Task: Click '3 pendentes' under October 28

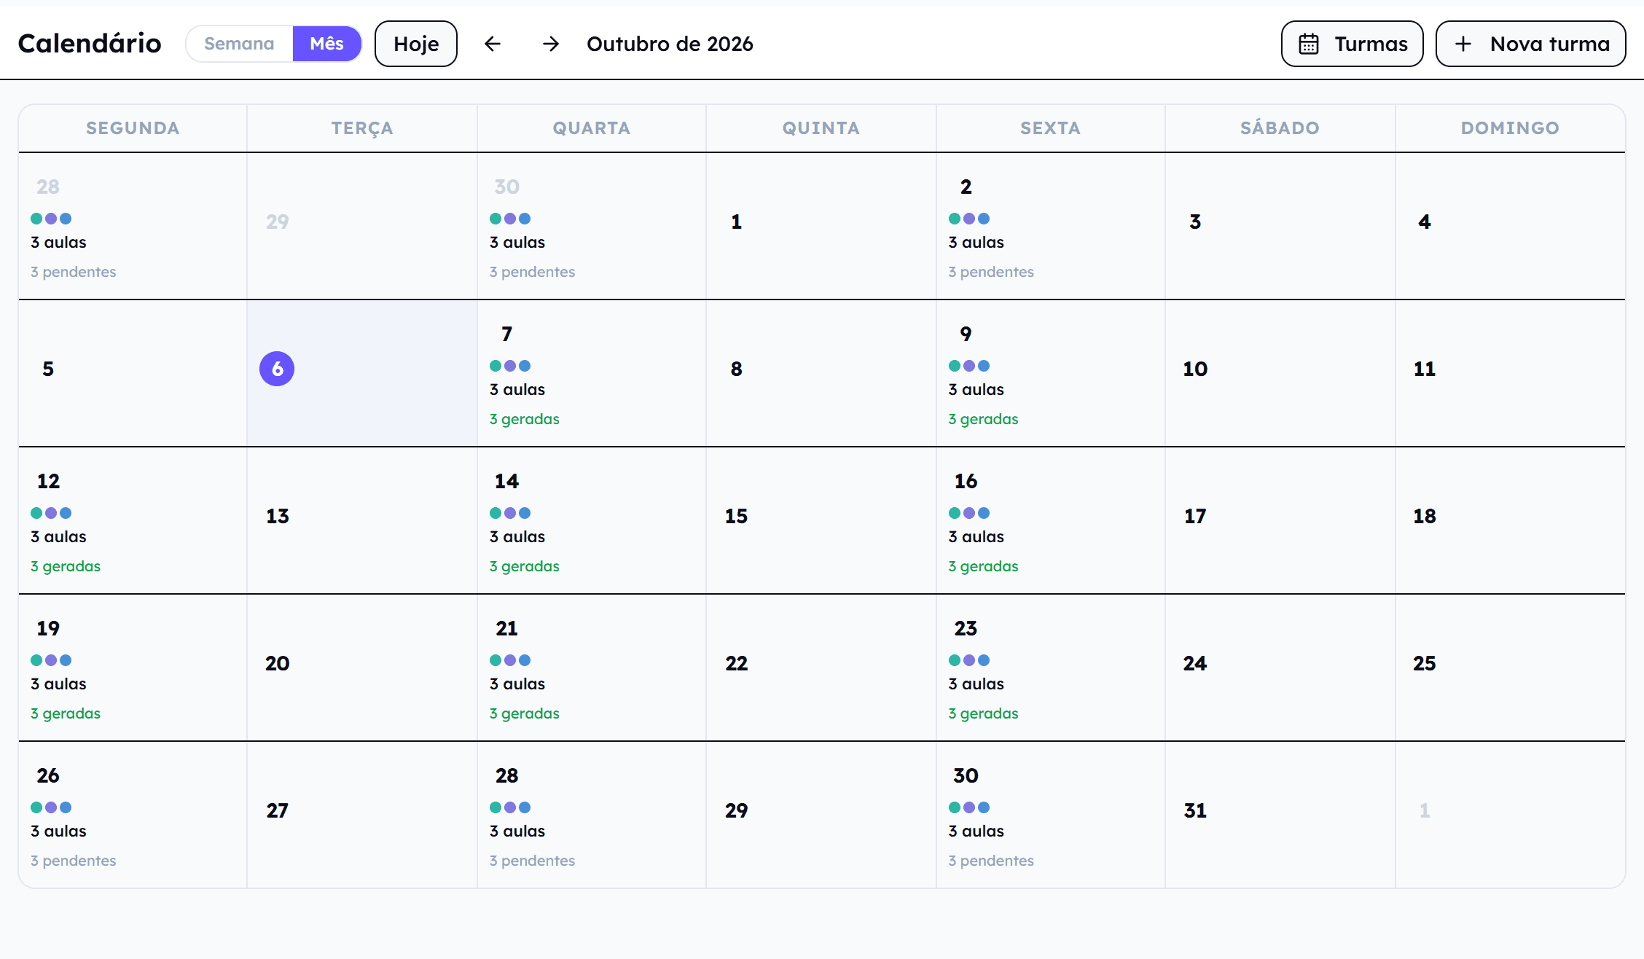Action: [532, 861]
